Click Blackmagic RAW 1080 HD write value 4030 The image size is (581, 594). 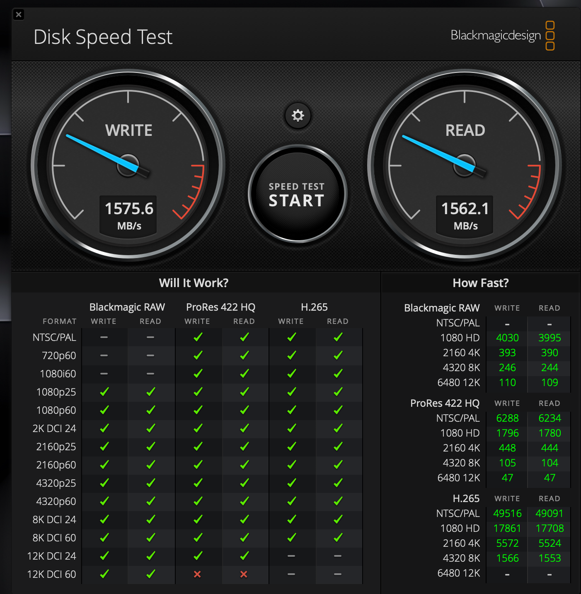point(507,338)
